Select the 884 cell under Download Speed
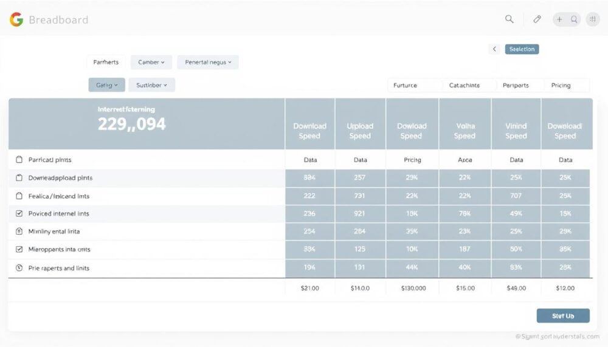 coord(309,177)
